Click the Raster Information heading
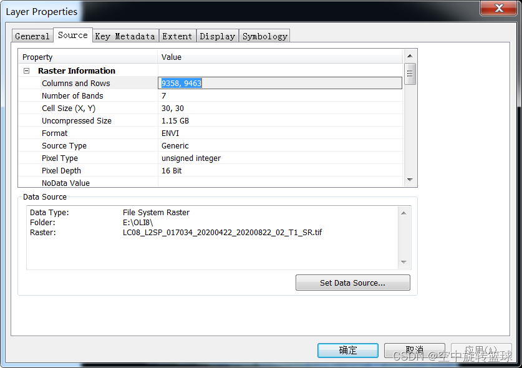 [x=77, y=71]
